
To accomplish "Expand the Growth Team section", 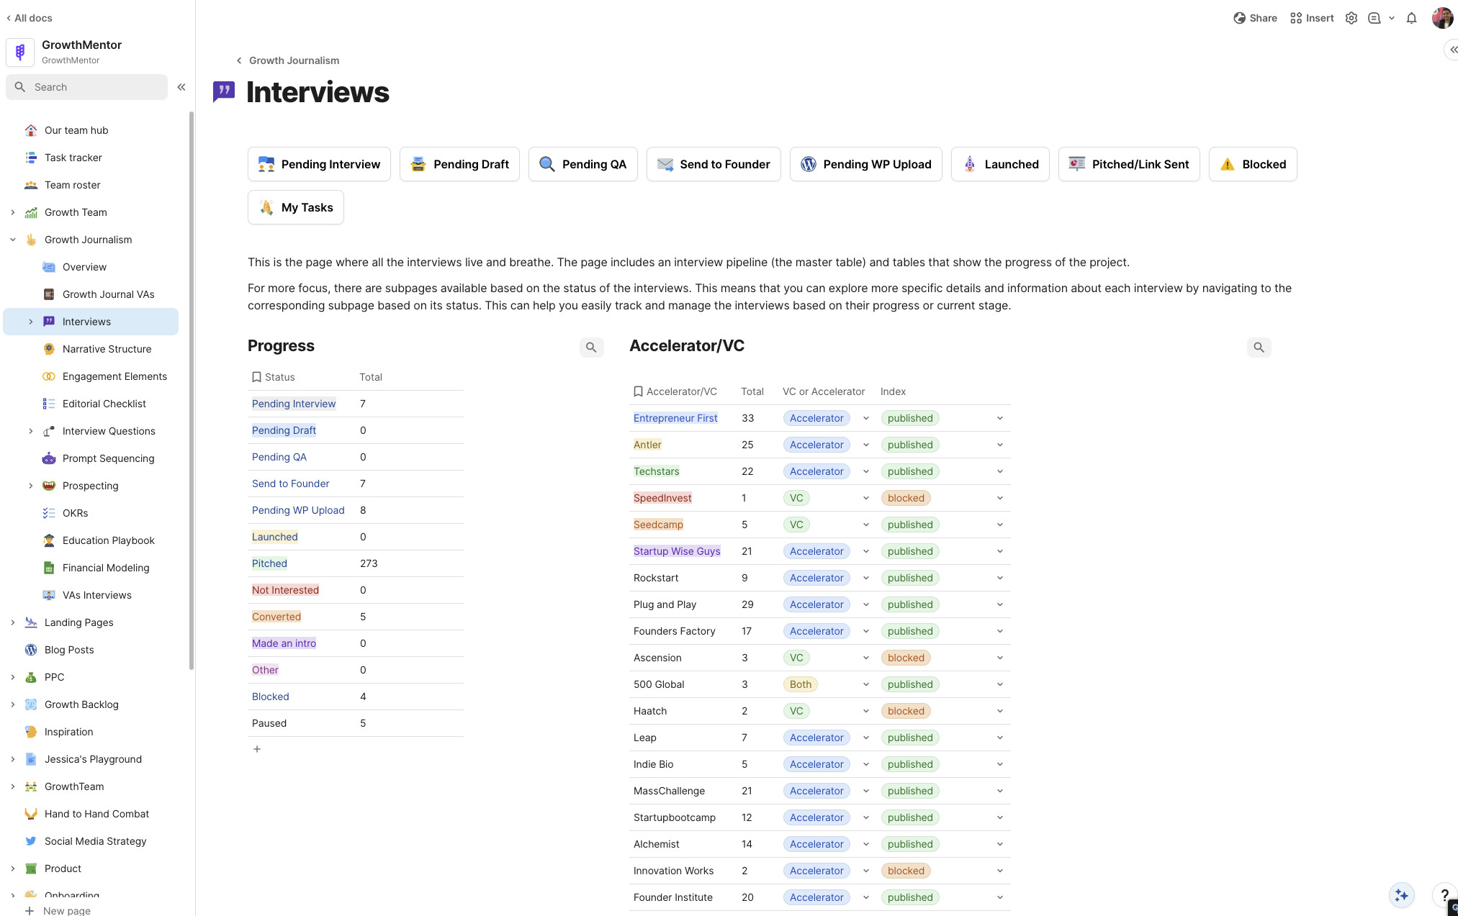I will pos(12,212).
